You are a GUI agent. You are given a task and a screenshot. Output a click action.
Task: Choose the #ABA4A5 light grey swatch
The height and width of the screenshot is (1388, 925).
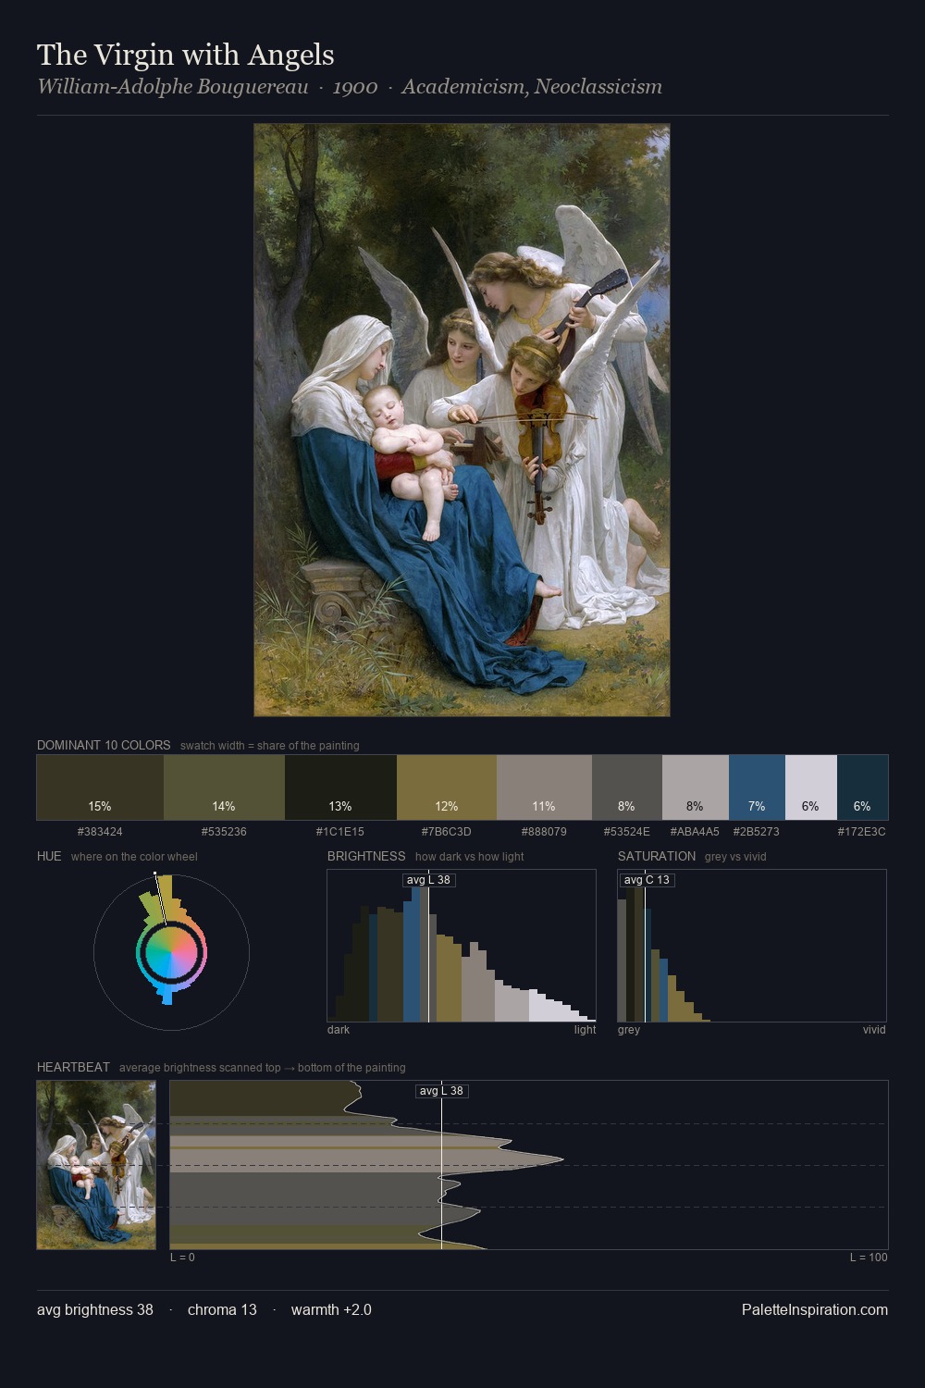(x=696, y=787)
